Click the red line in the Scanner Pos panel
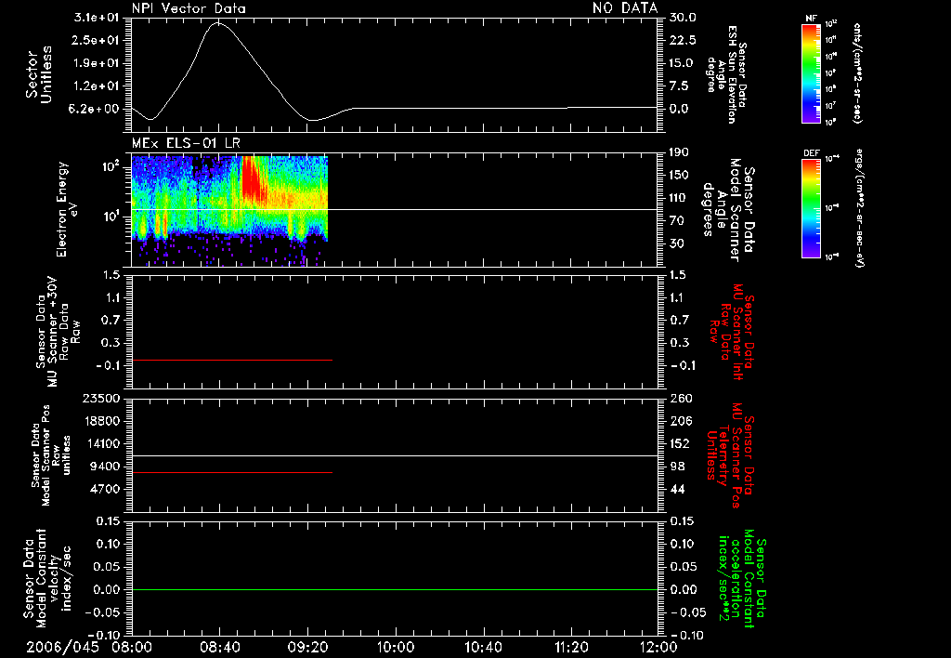This screenshot has width=951, height=658. click(x=231, y=472)
